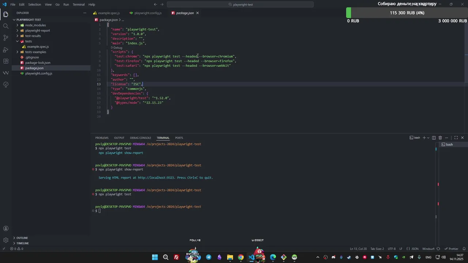Launch FileZilla from the taskbar
The width and height of the screenshot is (468, 263).
(176, 257)
